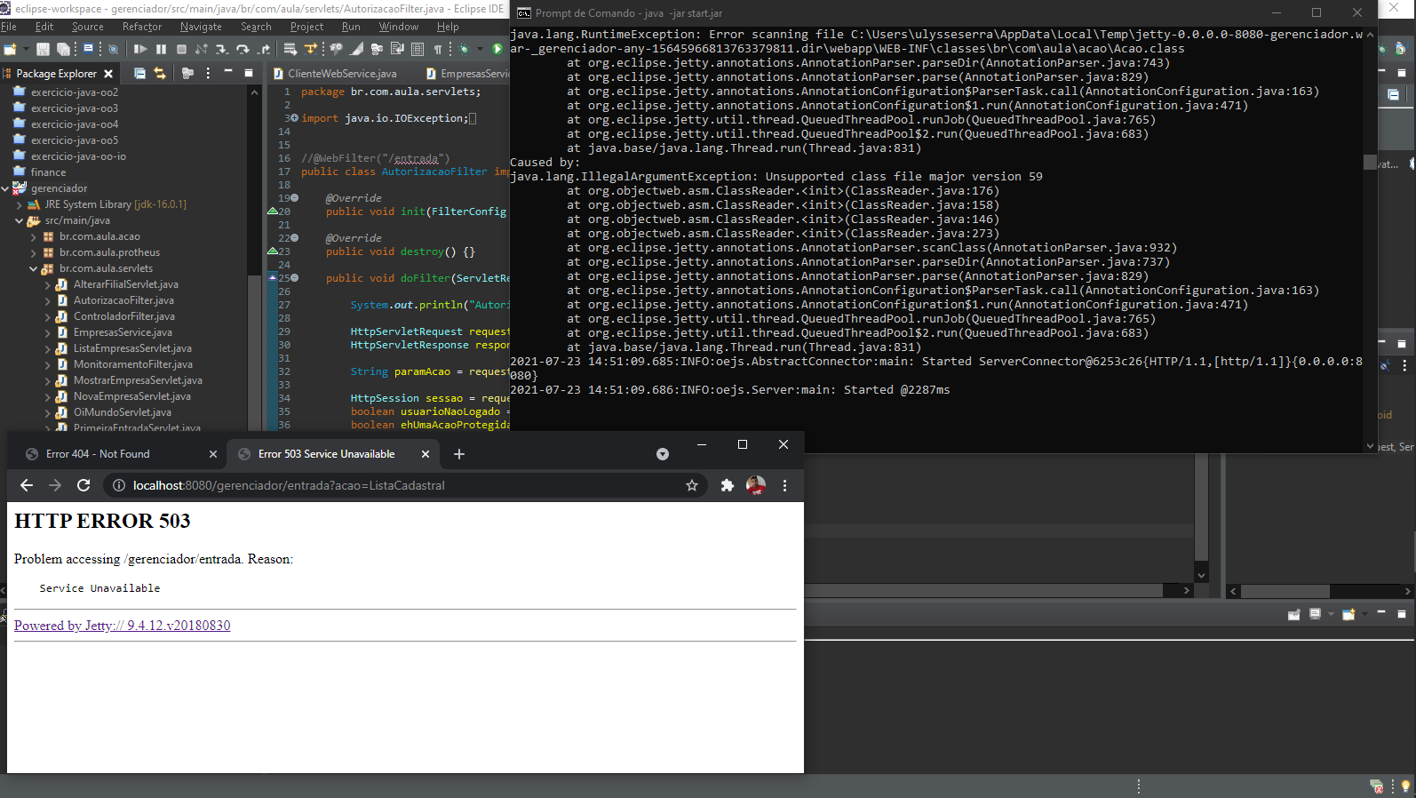
Task: Click the Drop to Frame icon
Action: click(x=290, y=49)
